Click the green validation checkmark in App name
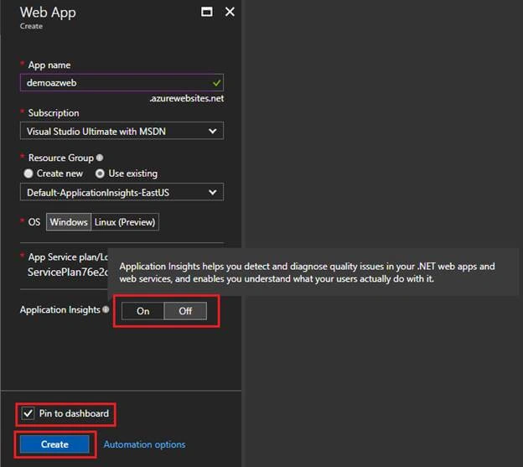523x467 pixels. pos(216,83)
